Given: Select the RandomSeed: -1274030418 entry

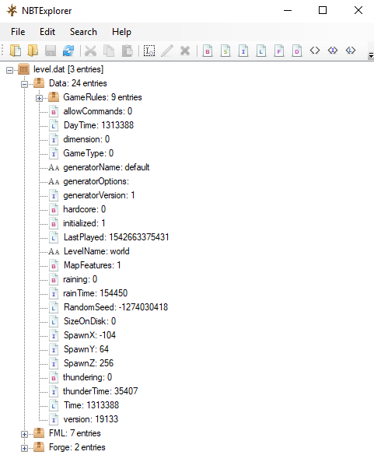Looking at the screenshot, I should click(116, 307).
